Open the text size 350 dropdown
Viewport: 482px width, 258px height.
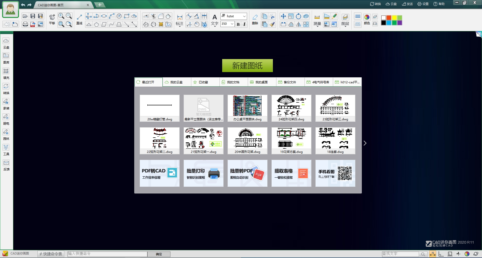click(232, 24)
